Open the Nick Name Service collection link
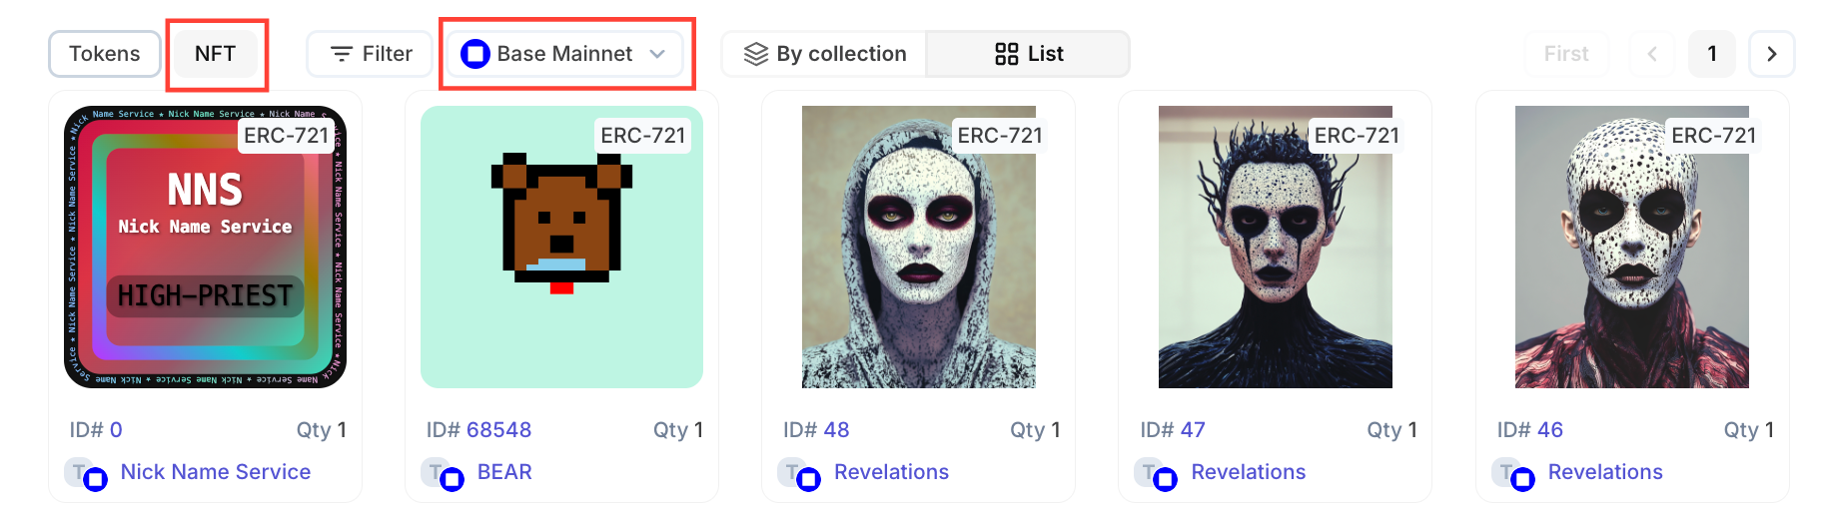This screenshot has height=525, width=1834. tap(215, 472)
